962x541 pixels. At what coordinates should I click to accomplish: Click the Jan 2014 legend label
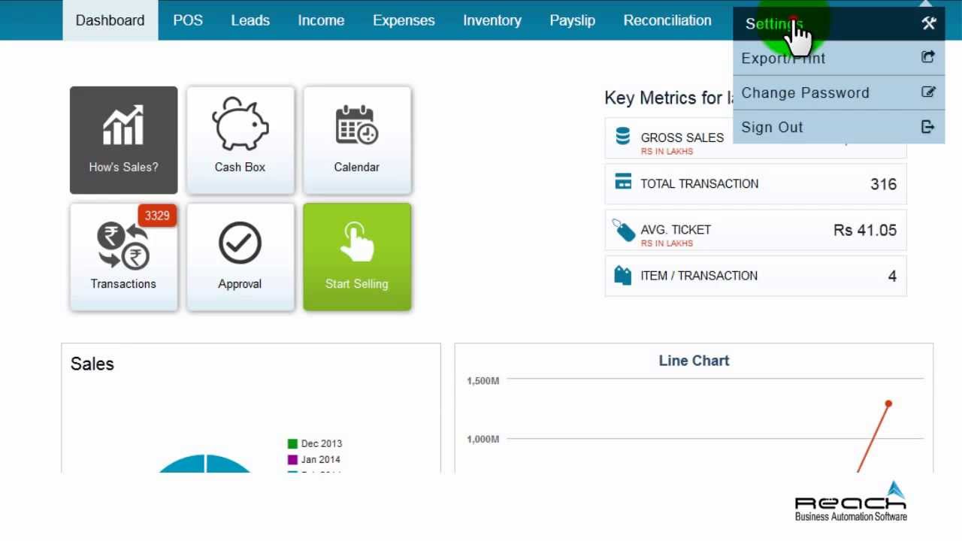321,459
